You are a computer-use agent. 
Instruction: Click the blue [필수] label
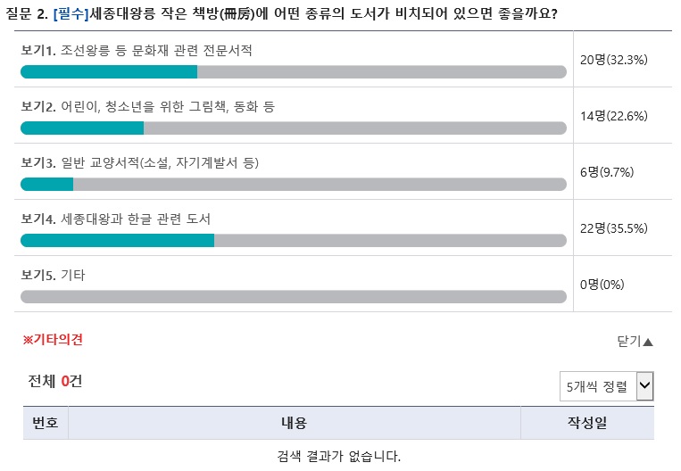[x=71, y=14]
